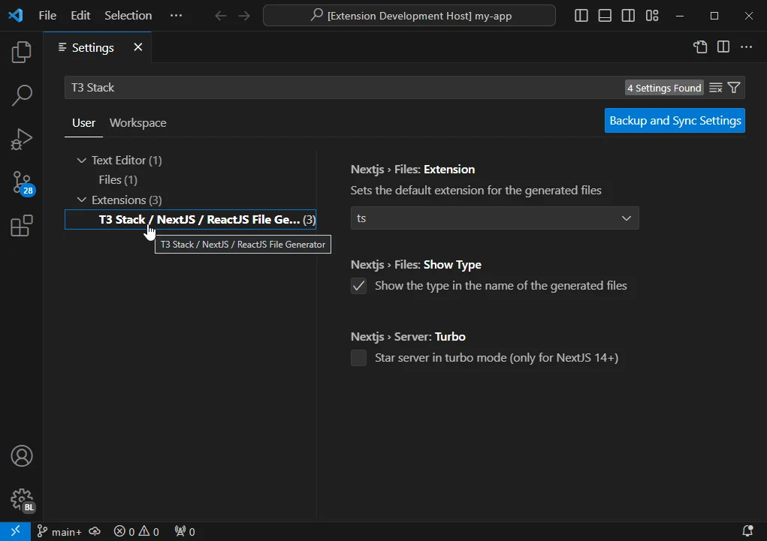Collapse the Text Editor section
The height and width of the screenshot is (541, 767).
pos(82,160)
